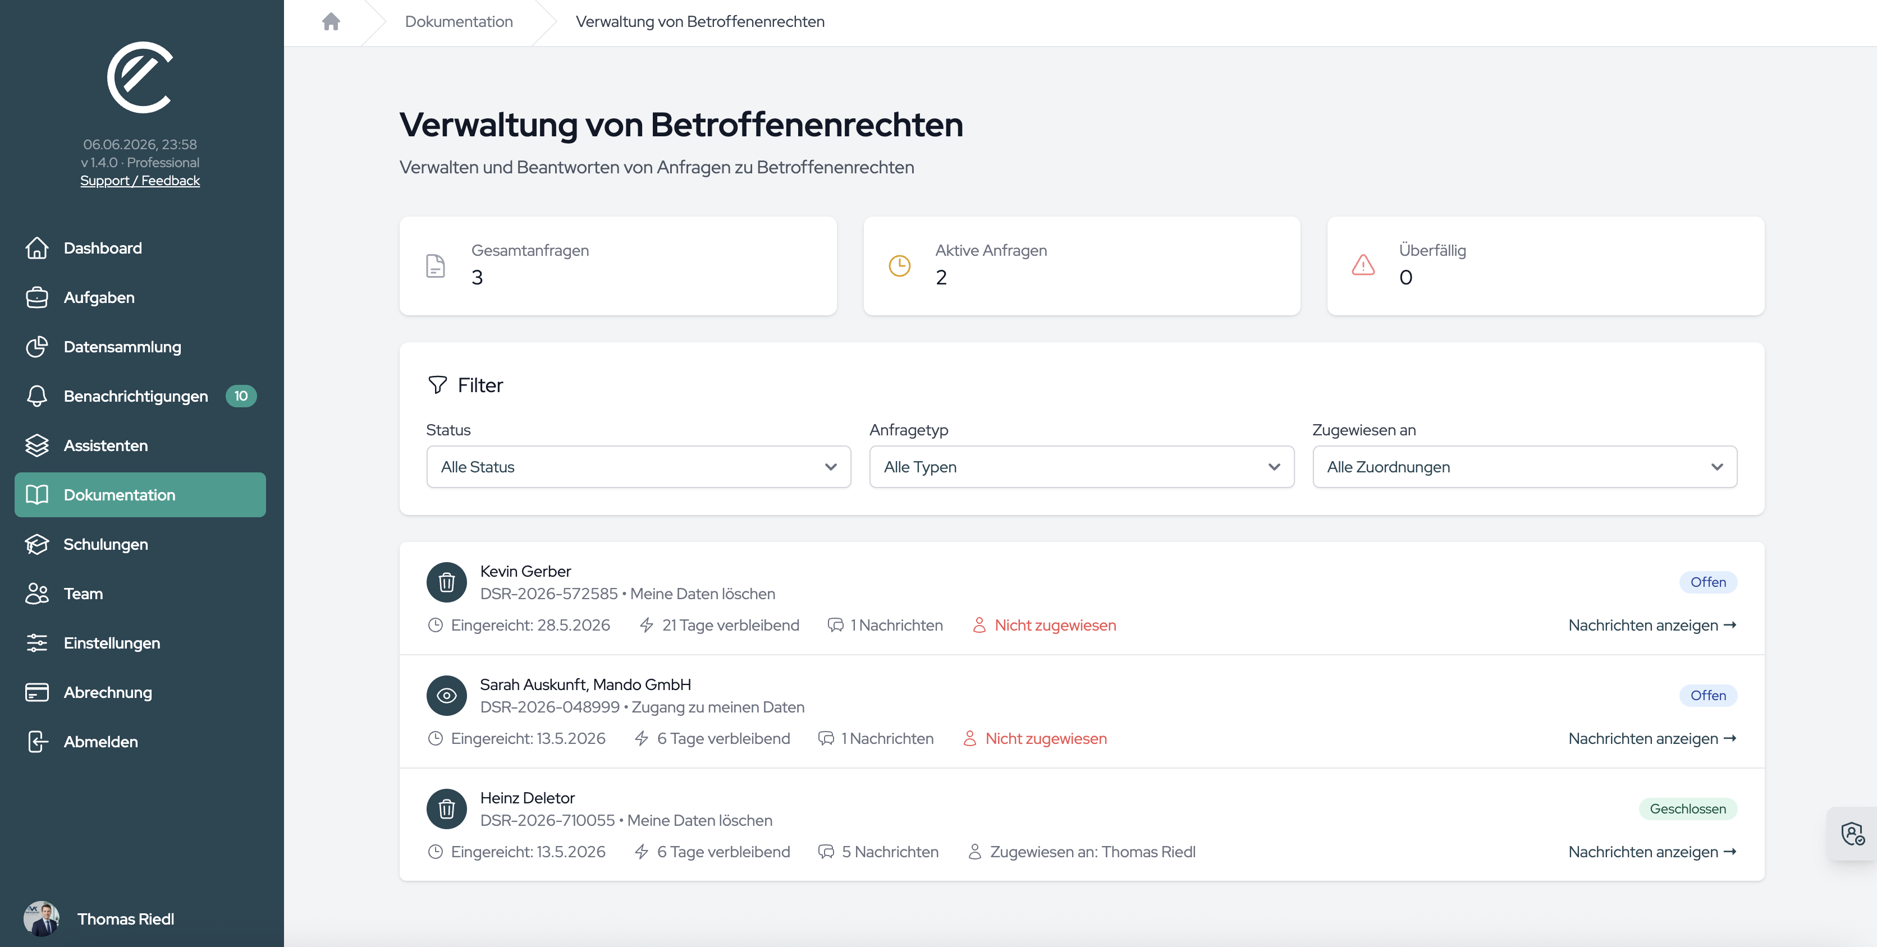Click the Filter funnel icon

click(x=437, y=385)
